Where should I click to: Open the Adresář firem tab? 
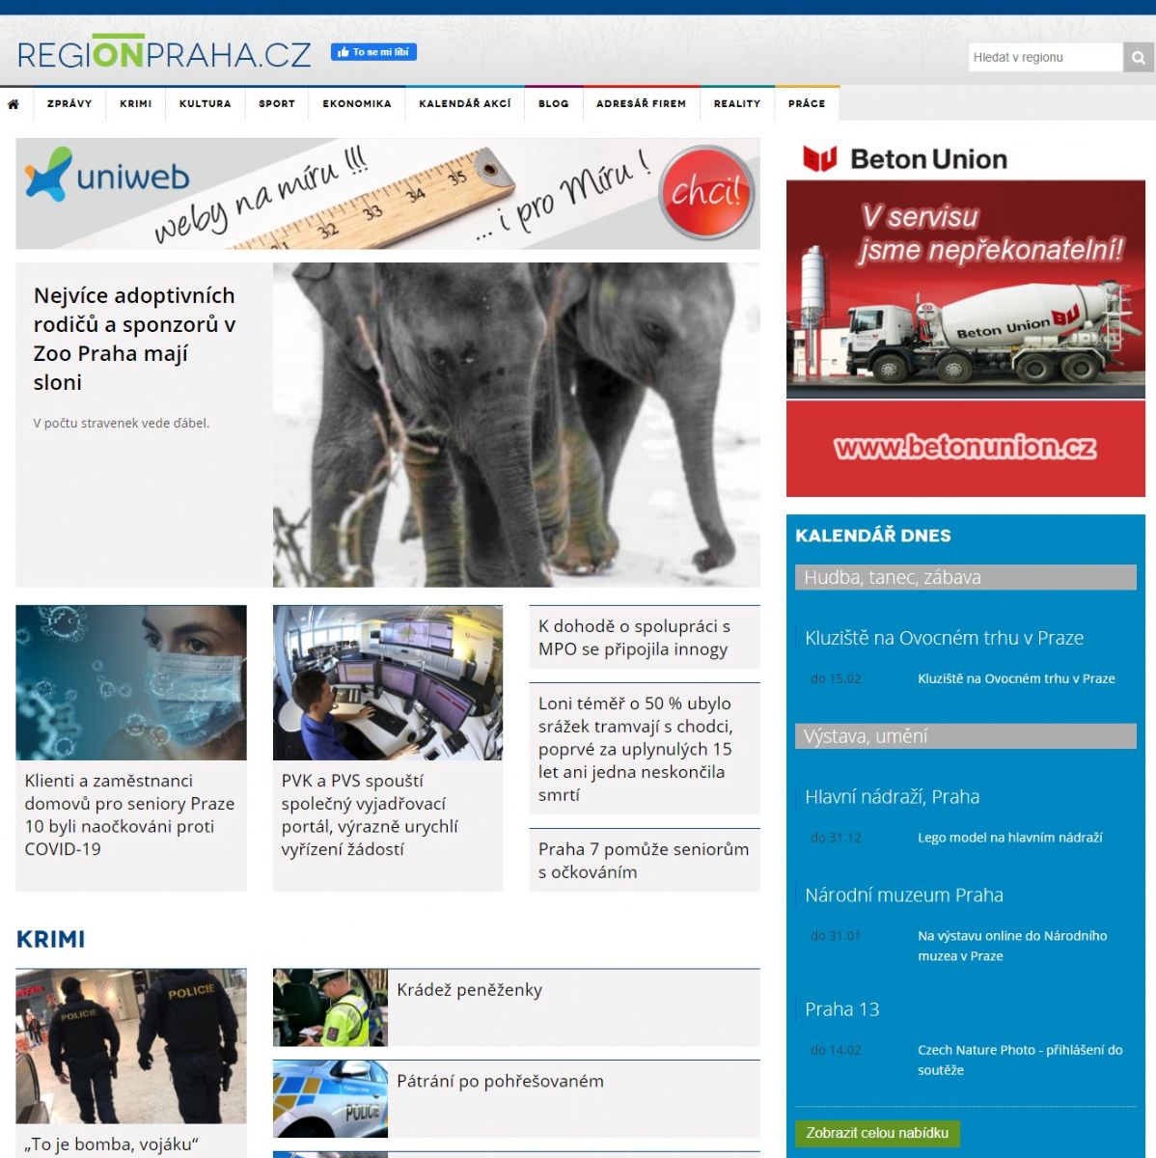(641, 104)
